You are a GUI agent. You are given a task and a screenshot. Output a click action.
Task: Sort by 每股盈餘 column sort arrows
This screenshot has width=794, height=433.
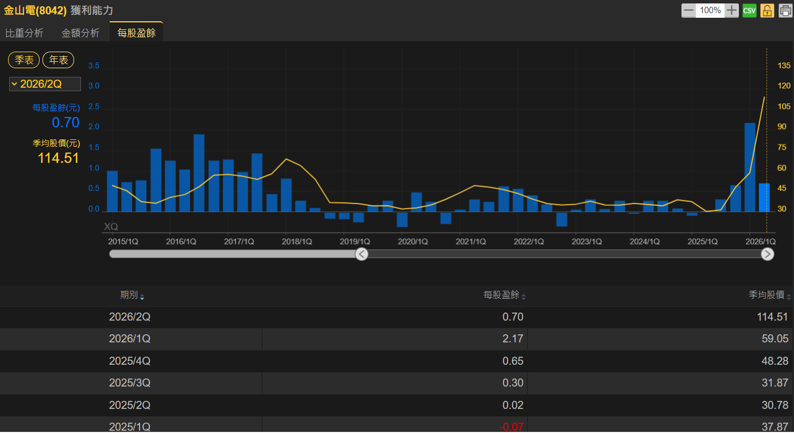[524, 297]
